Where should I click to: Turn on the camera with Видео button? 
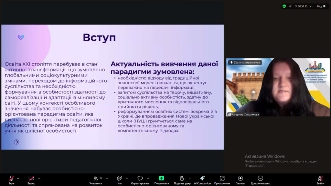pyautogui.click(x=31, y=179)
